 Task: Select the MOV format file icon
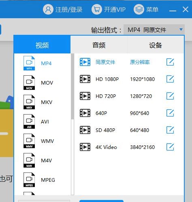click(x=29, y=83)
